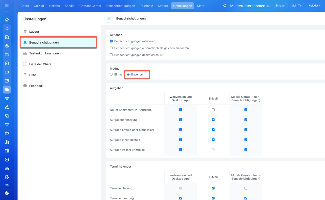
Task: Open the gear settings icon at sidebar bottom
Action: pyautogui.click(x=7, y=193)
